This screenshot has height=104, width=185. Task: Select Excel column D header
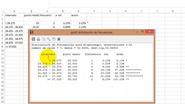point(63,11)
